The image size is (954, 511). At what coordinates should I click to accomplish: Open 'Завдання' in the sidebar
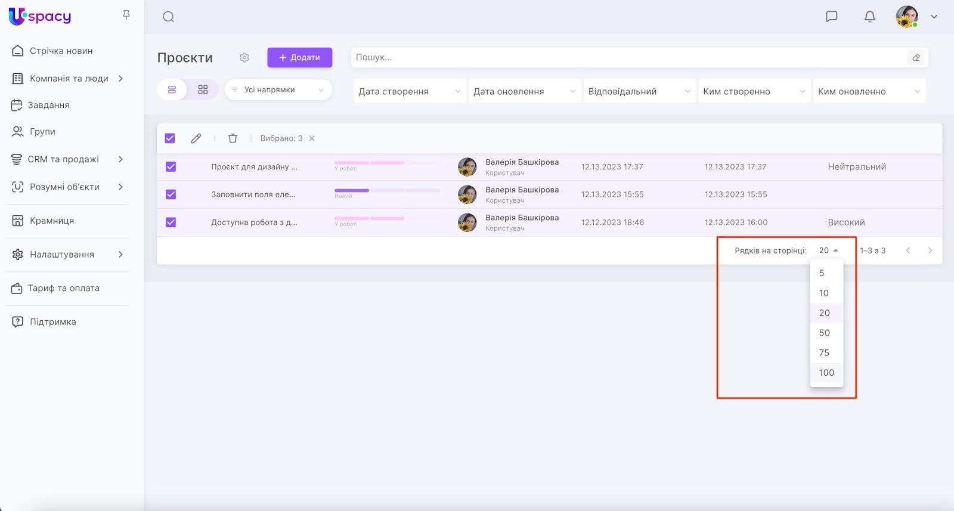tap(49, 105)
